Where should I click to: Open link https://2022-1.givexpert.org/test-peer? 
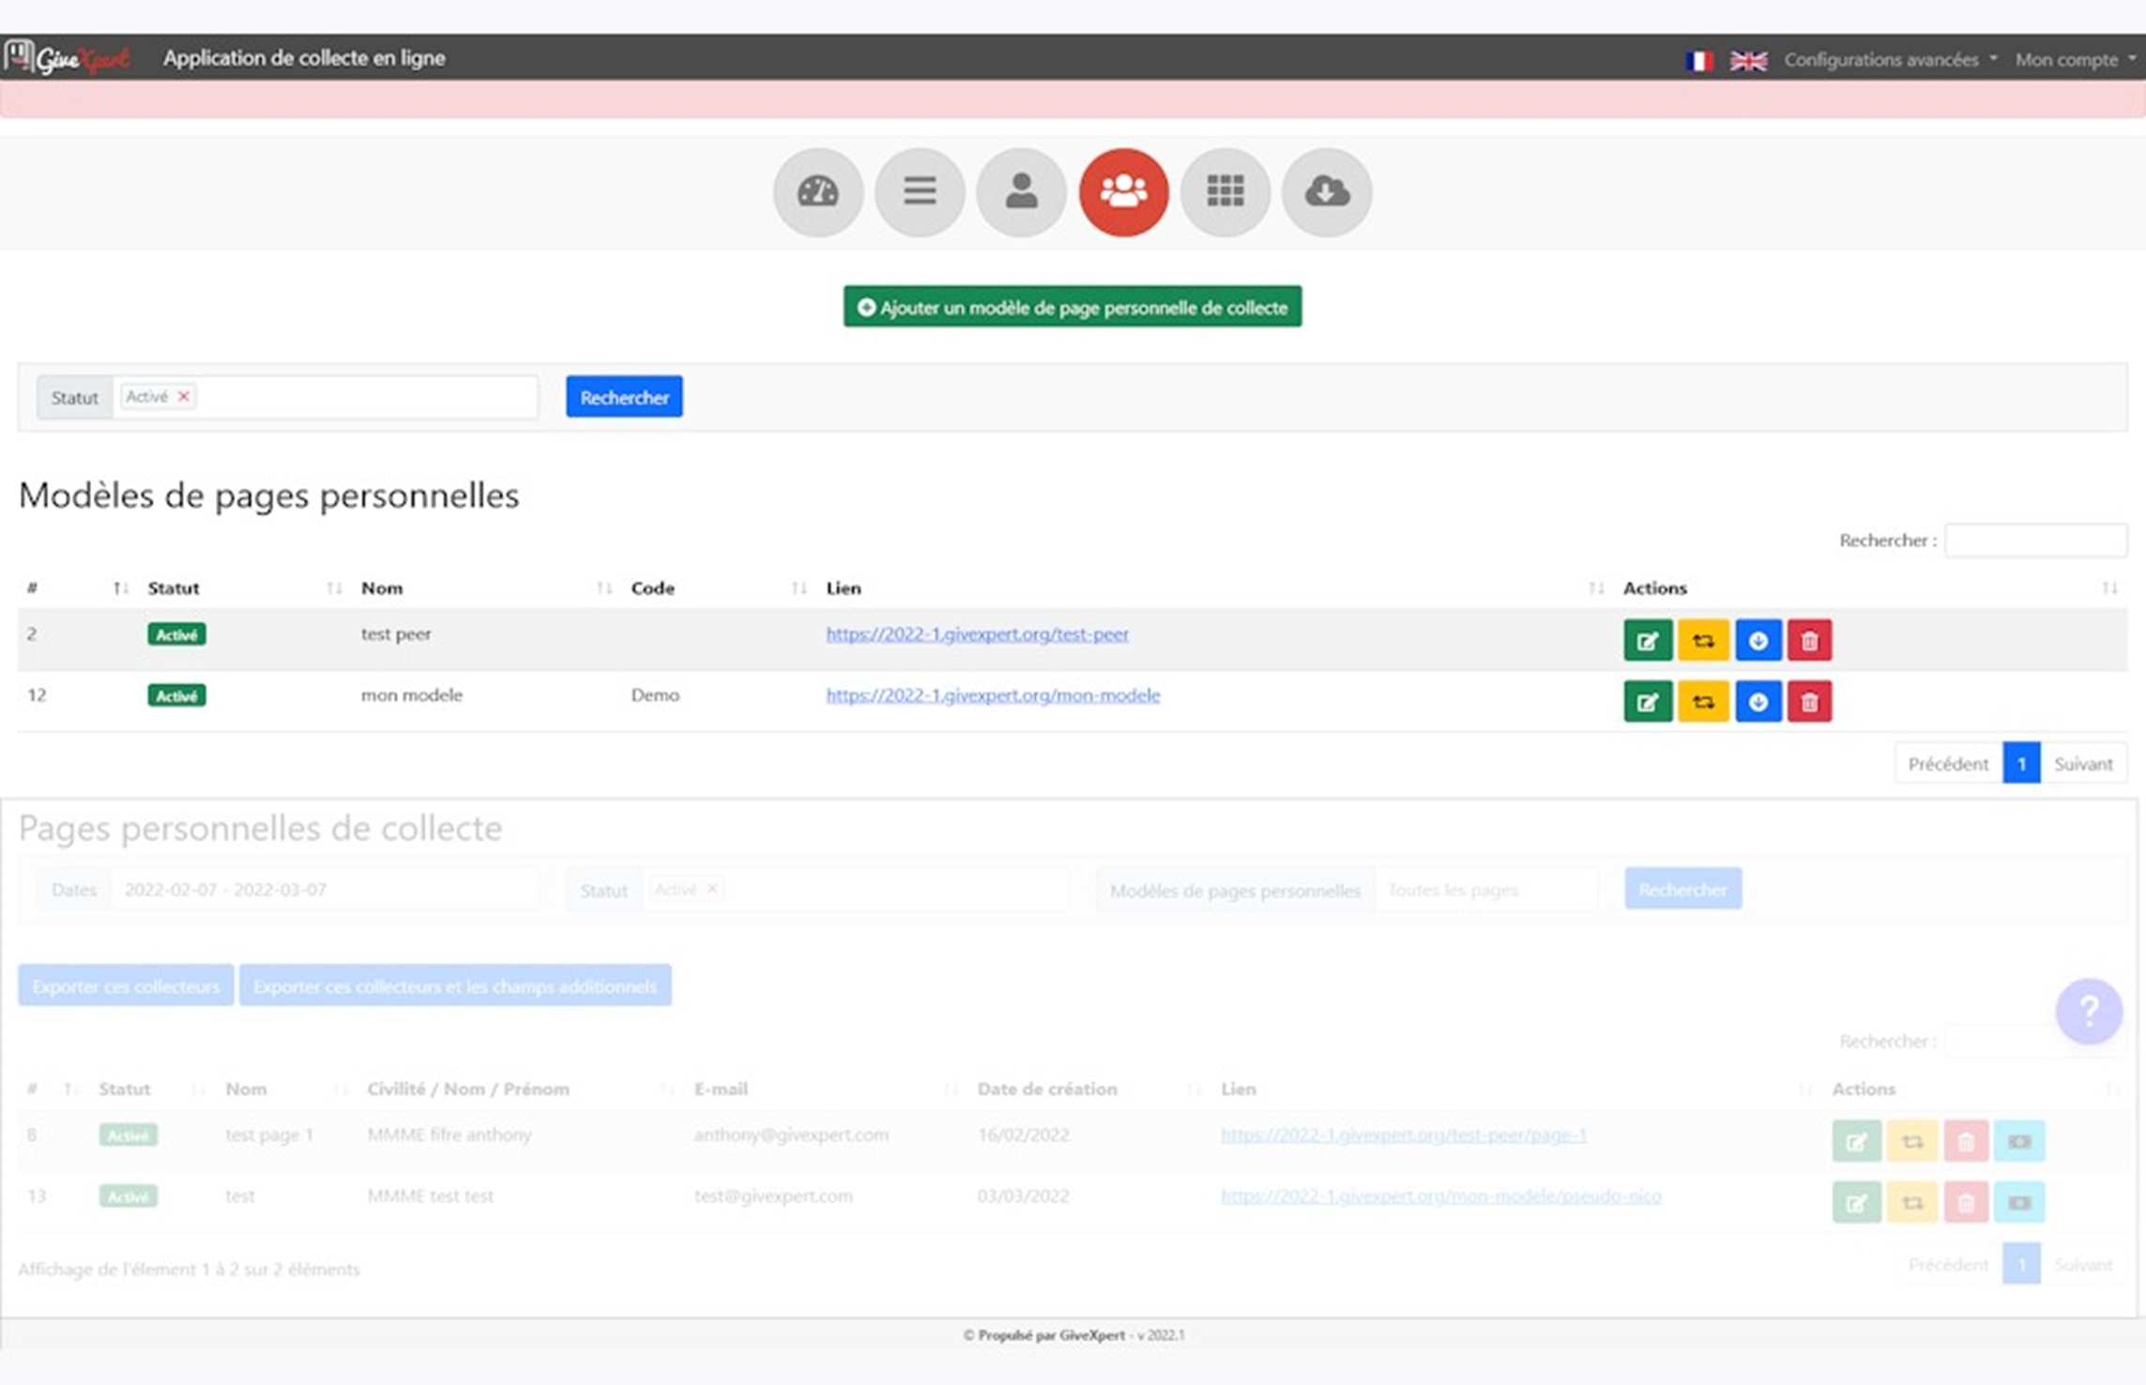977,634
